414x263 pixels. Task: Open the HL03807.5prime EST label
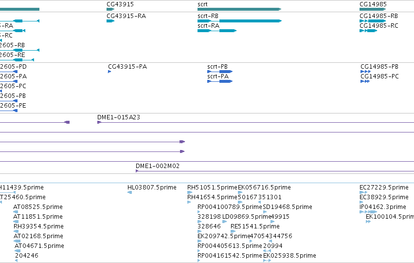click(152, 188)
